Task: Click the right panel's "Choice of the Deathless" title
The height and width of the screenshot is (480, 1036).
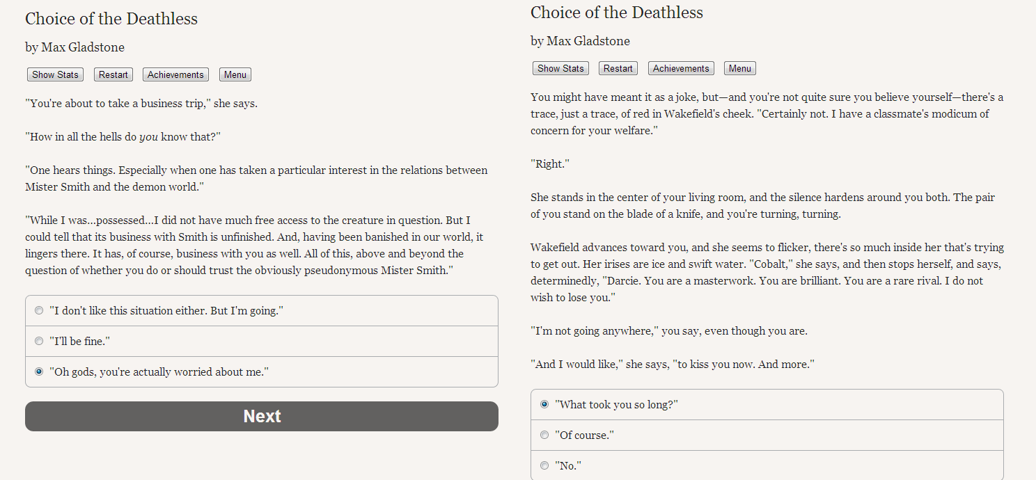Action: click(x=617, y=13)
